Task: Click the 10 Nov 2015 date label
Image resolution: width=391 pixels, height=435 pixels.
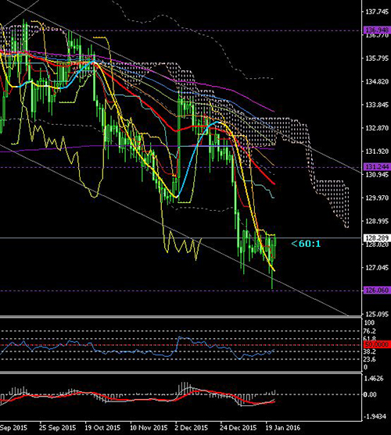Action: [x=149, y=428]
